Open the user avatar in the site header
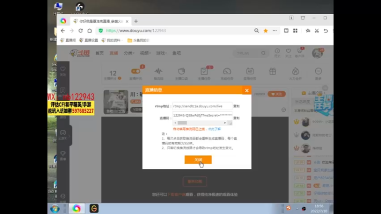The height and width of the screenshot is (214, 381). [317, 53]
